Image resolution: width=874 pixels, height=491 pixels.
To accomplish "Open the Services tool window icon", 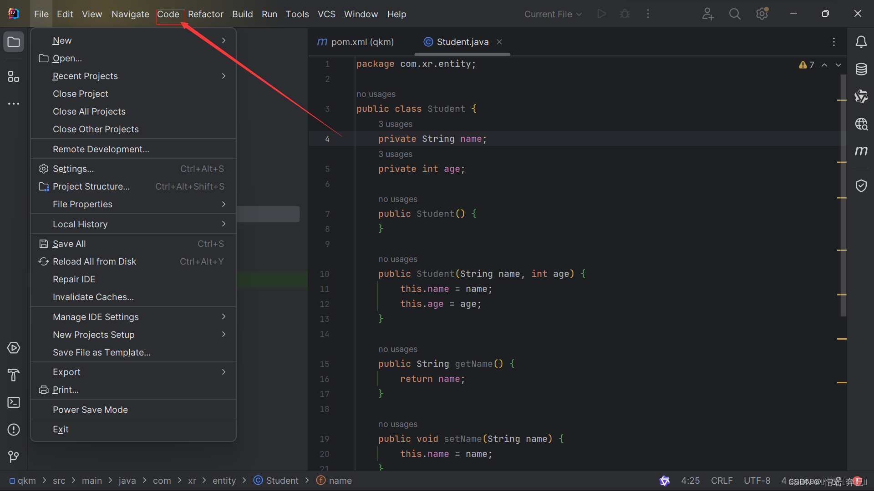I will [14, 348].
